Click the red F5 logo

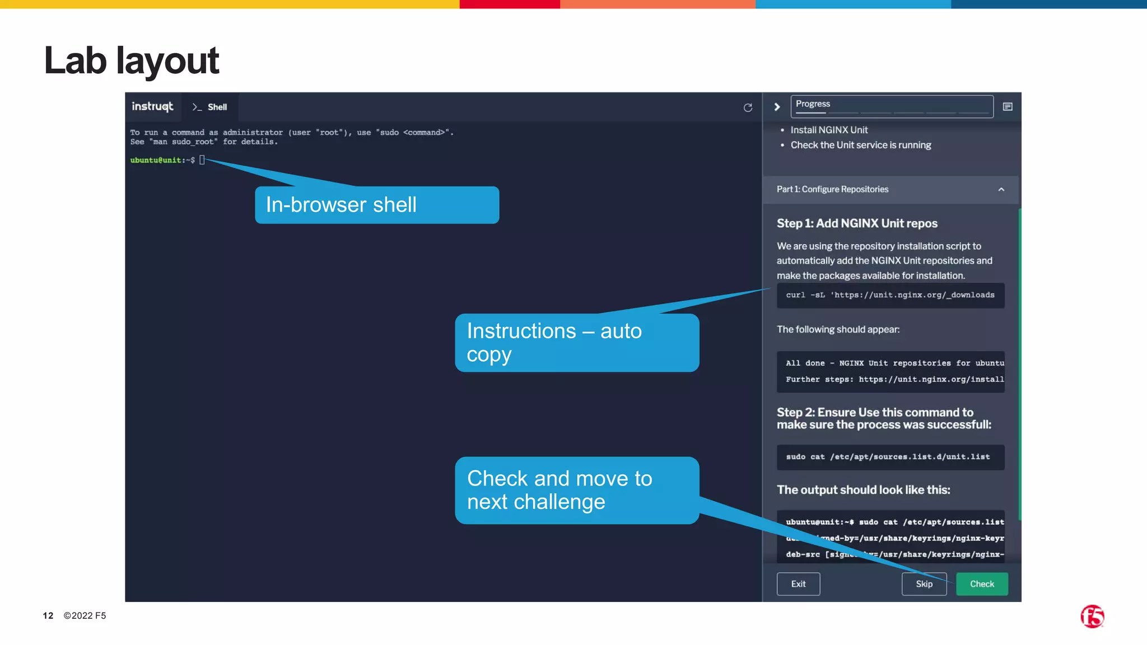1092,616
